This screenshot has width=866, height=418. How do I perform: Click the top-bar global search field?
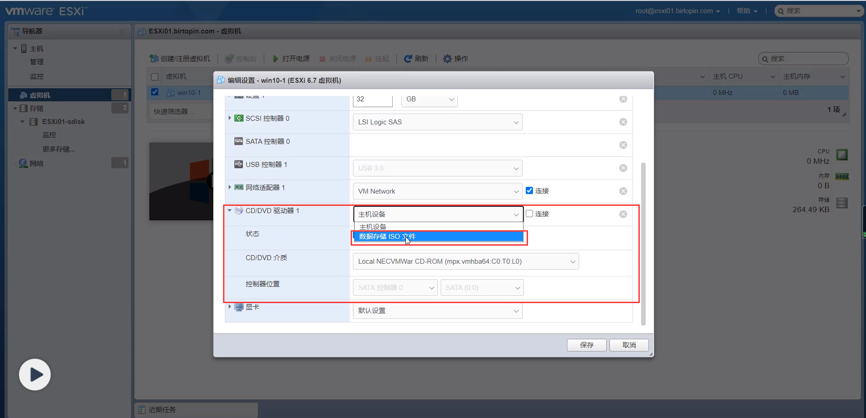819,11
